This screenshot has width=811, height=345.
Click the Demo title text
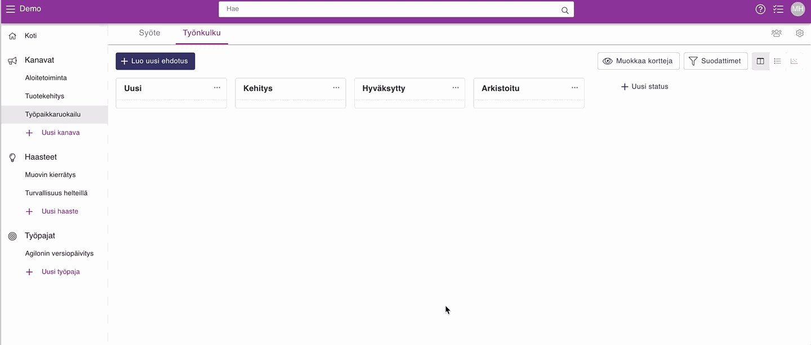coord(30,9)
